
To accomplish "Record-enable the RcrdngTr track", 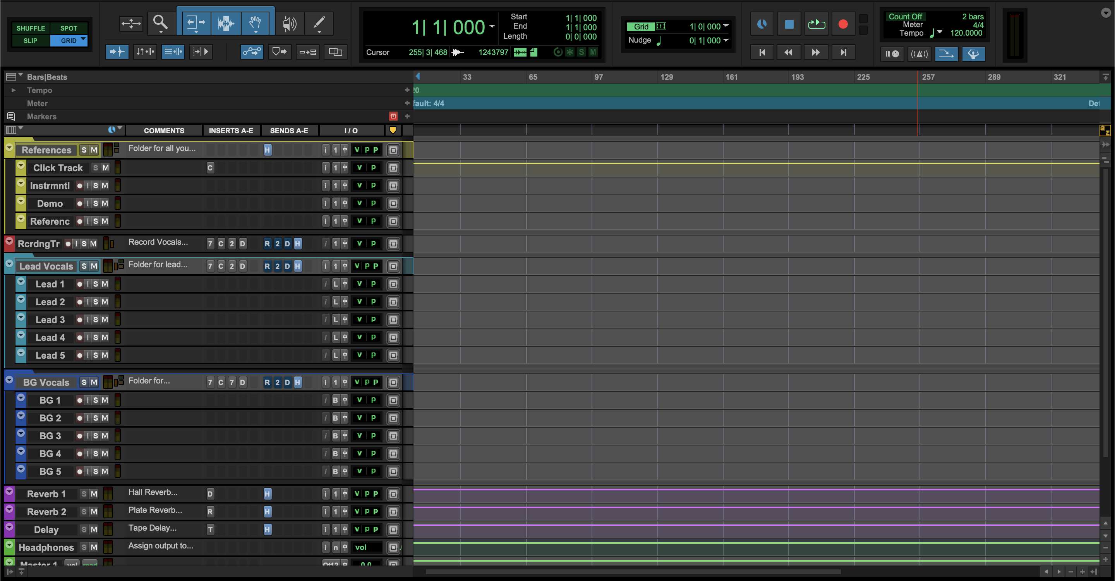I will coord(68,244).
